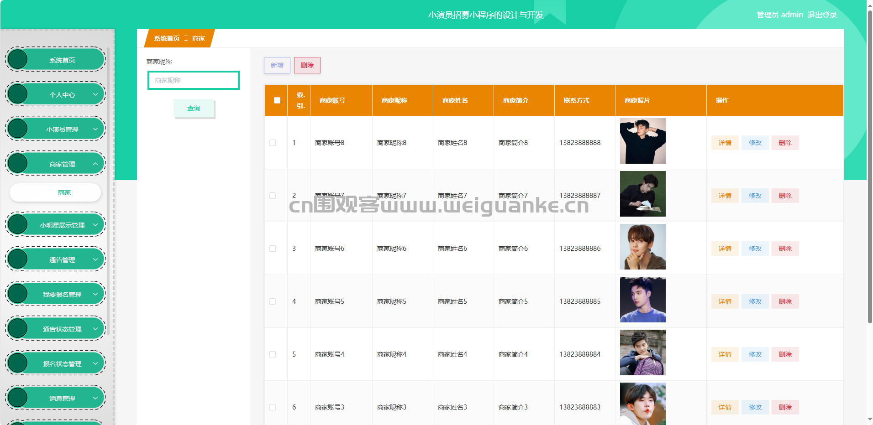Click the green circle icon beside 小明星展示管理

click(18, 224)
